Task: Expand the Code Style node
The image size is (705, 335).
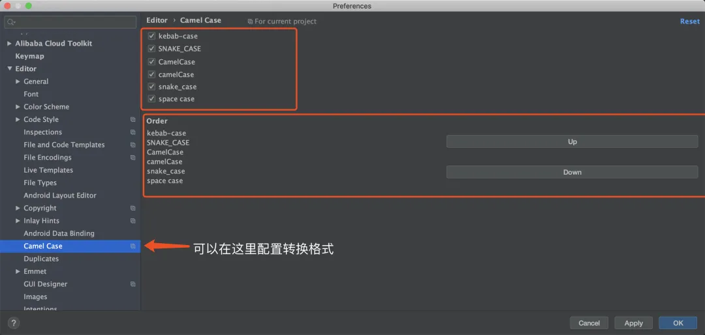Action: [18, 119]
